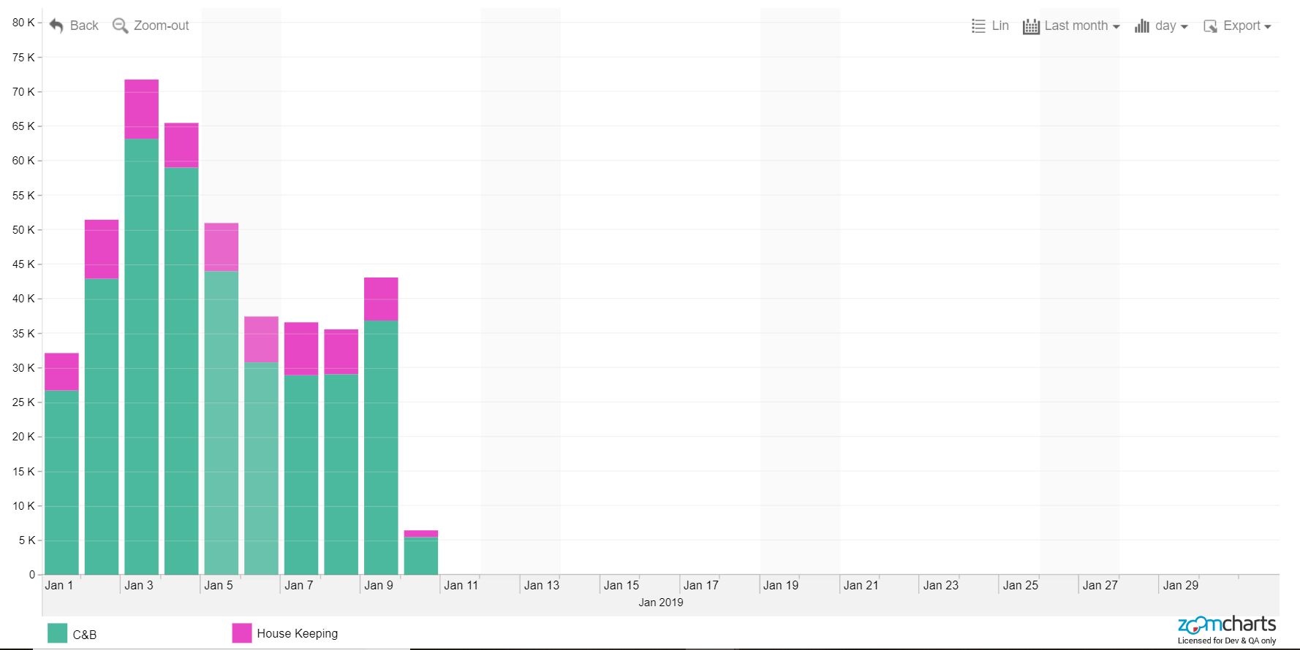
Task: Select the Jan 9 House Keeping segment
Action: click(x=381, y=299)
